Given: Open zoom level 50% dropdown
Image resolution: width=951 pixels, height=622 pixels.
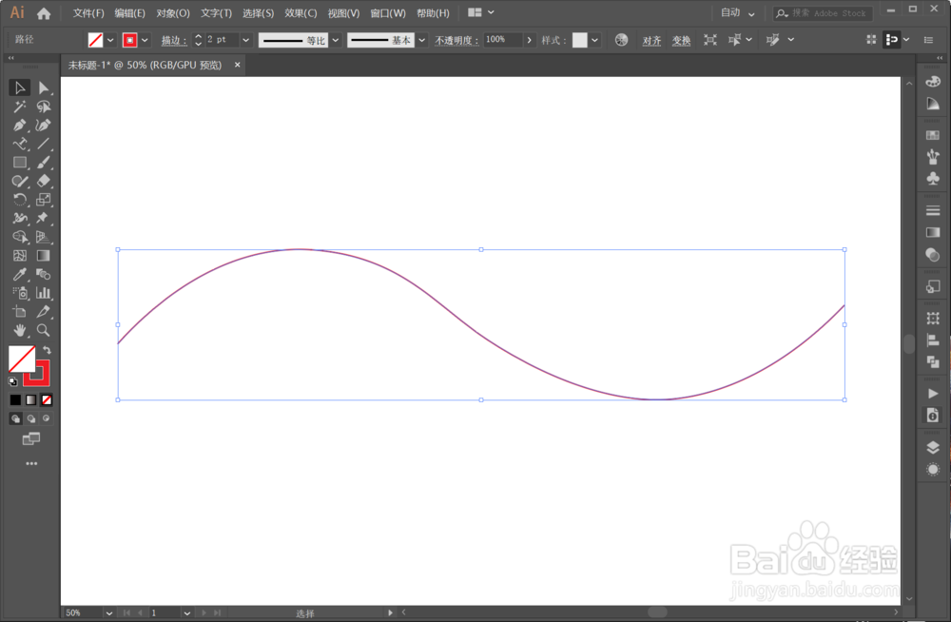Looking at the screenshot, I should pyautogui.click(x=108, y=612).
